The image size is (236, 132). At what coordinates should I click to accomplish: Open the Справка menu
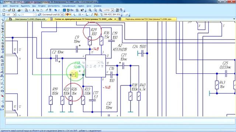click(x=97, y=6)
